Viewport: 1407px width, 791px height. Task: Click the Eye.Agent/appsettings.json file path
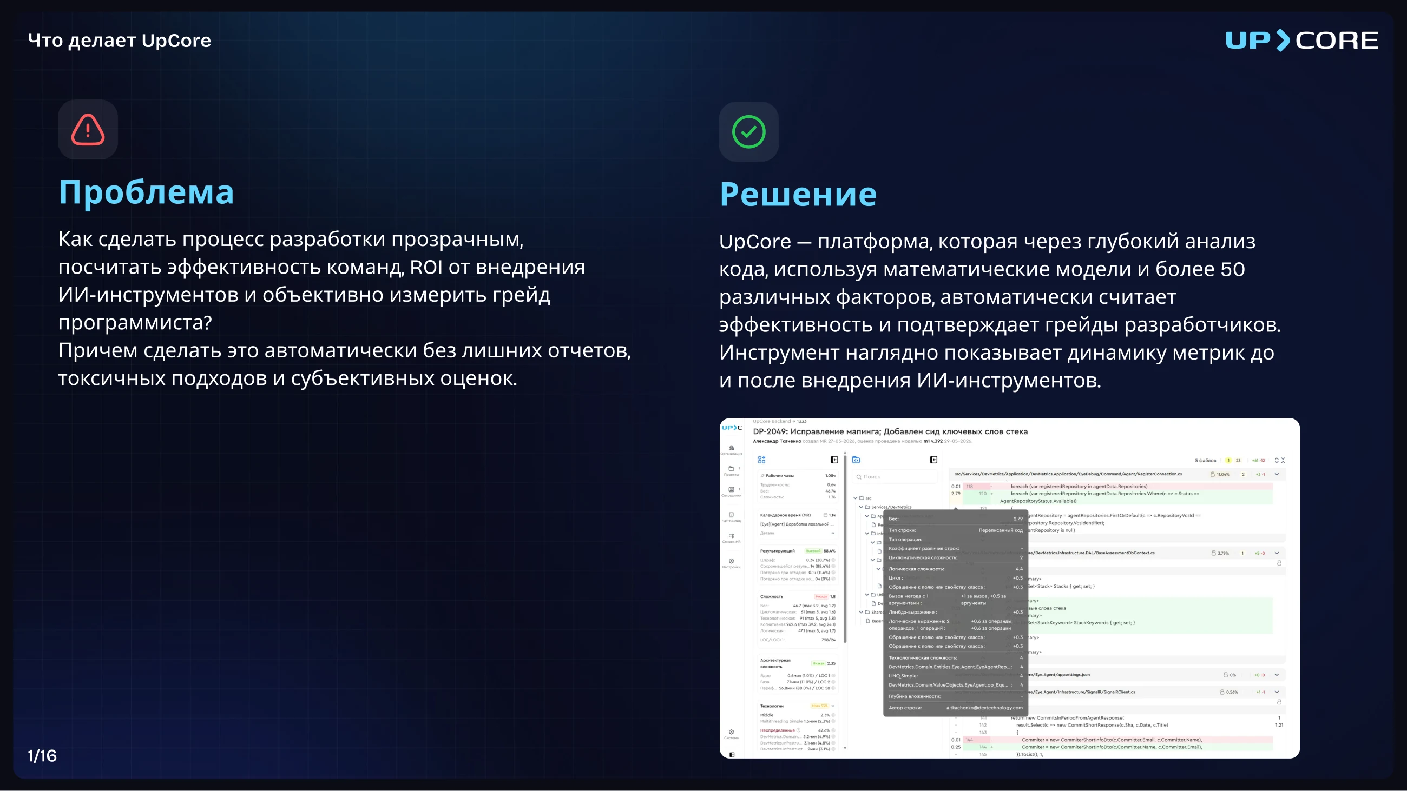click(x=1058, y=675)
